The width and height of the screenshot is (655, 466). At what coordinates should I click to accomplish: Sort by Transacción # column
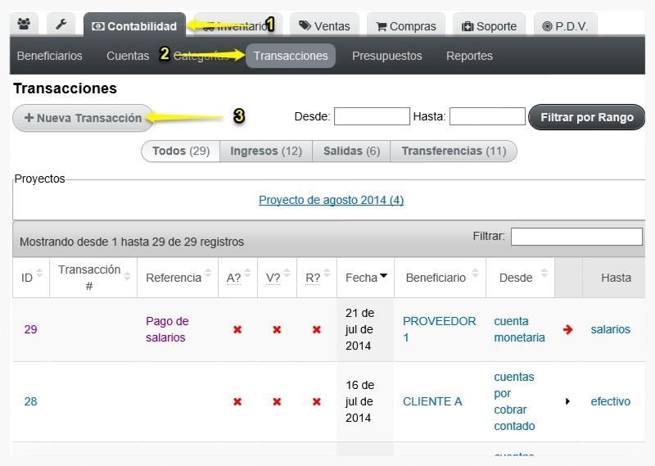pos(93,278)
